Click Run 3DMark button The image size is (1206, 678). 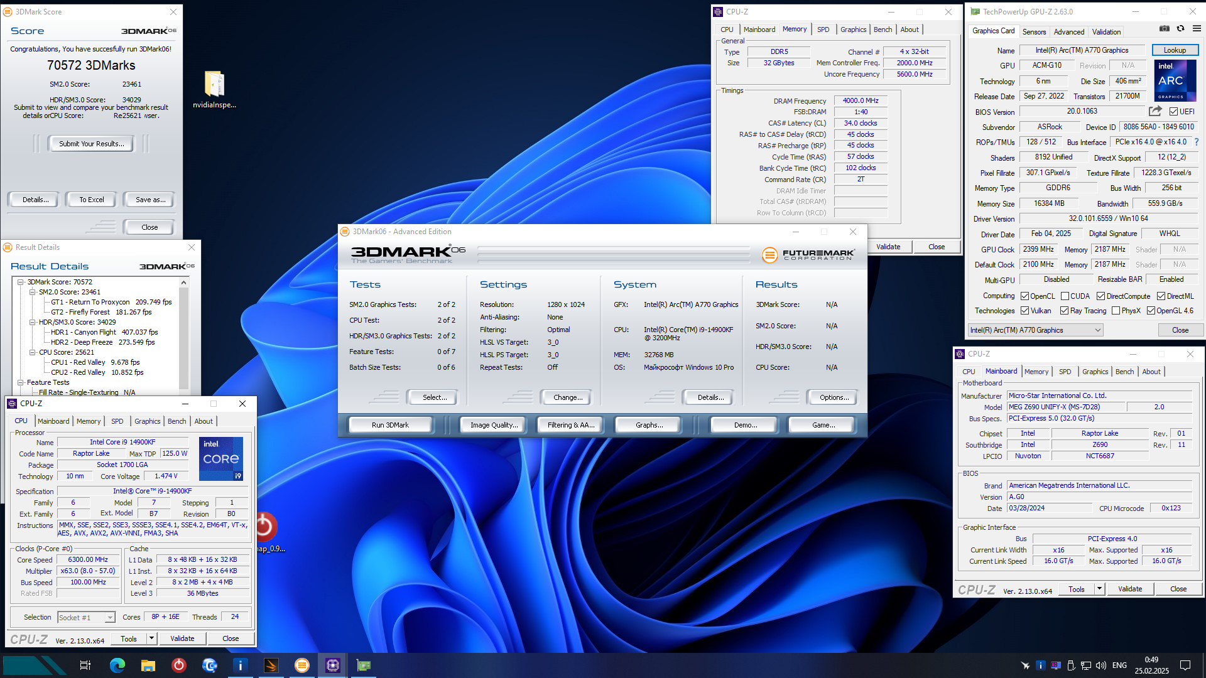[x=390, y=425]
